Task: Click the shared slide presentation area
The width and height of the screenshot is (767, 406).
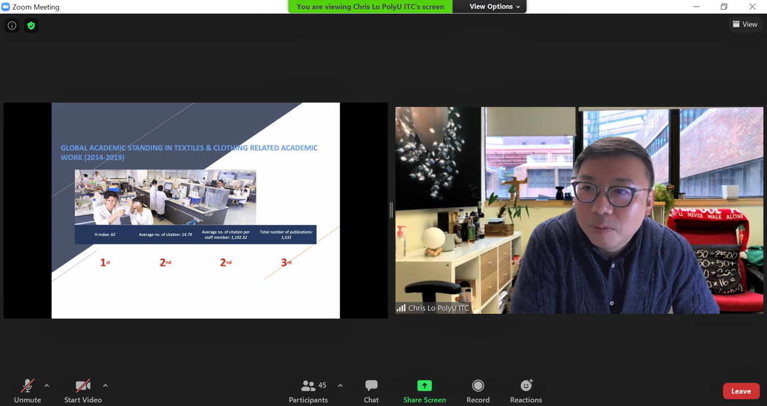Action: pos(195,210)
